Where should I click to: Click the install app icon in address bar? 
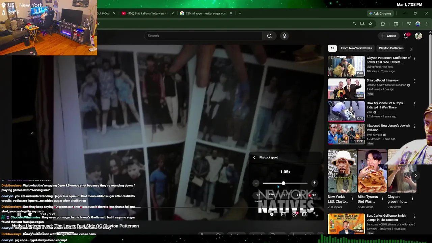point(362,24)
